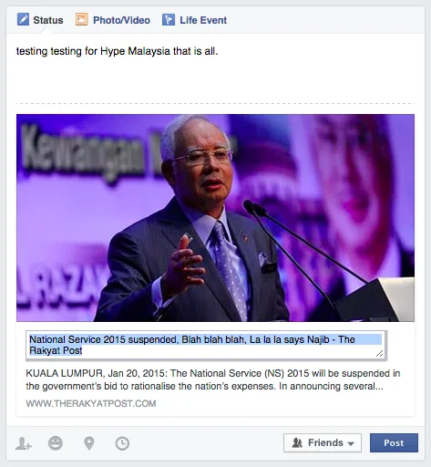This screenshot has width=431, height=467.
Task: Click the title field resize handle
Action: 379,353
